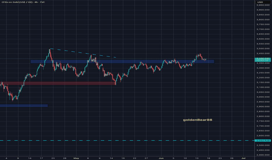Click the '28' date label on time axis
This screenshot has height=160, width=272.
(64, 158)
